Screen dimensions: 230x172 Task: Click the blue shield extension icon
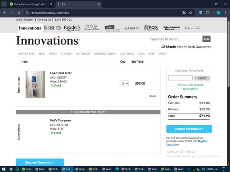click(201, 13)
